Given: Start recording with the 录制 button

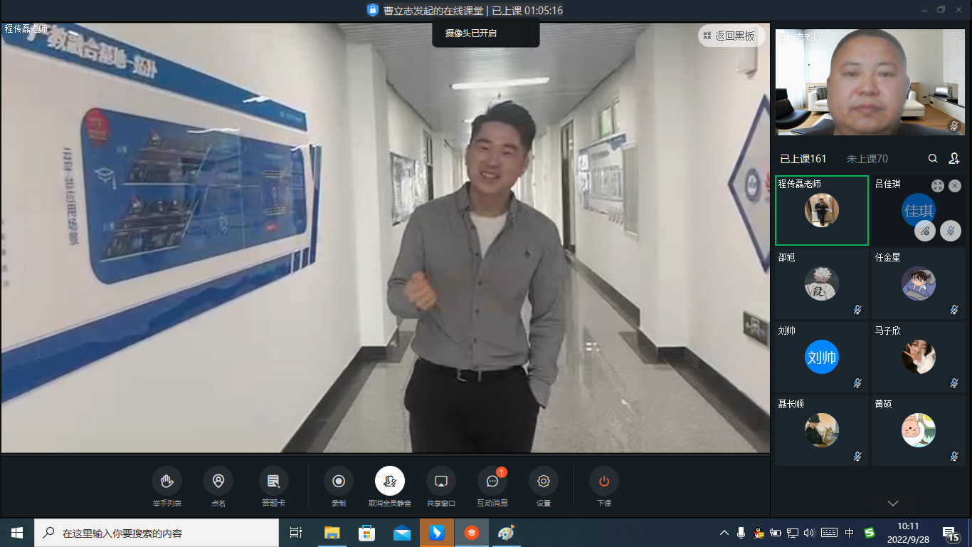Looking at the screenshot, I should pyautogui.click(x=339, y=481).
